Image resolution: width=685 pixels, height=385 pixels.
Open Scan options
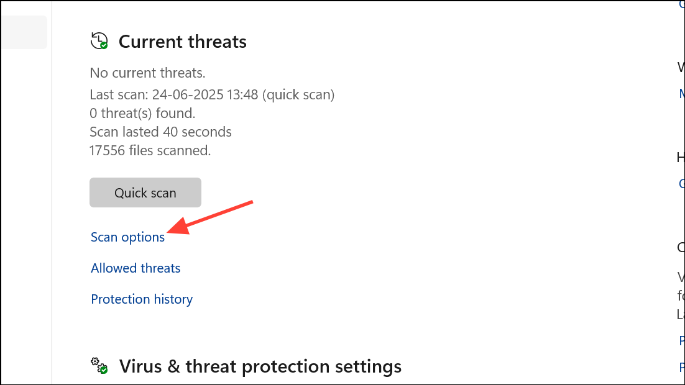coord(127,237)
